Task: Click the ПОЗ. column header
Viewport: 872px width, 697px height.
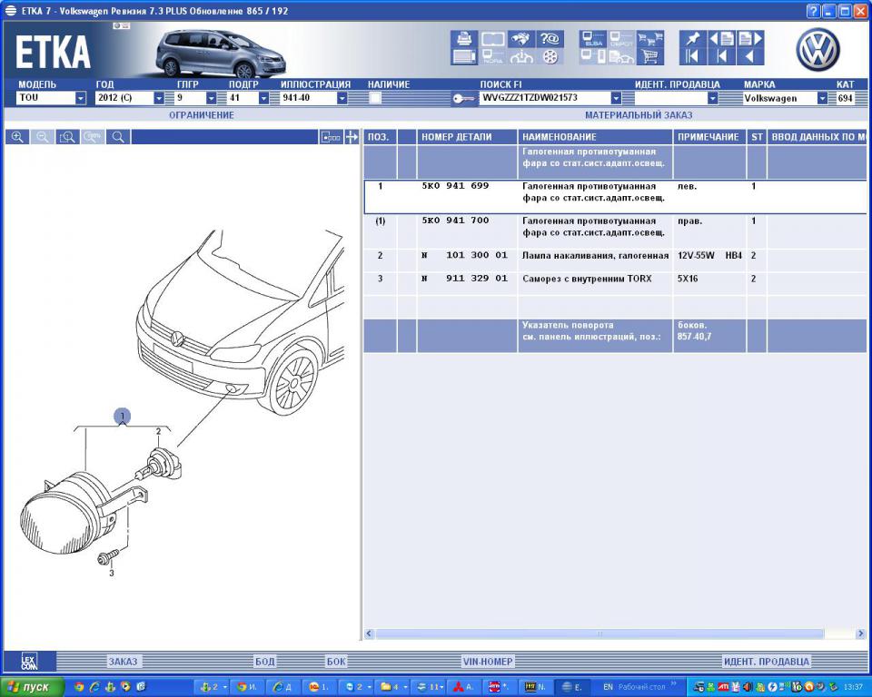Action: pyautogui.click(x=380, y=137)
